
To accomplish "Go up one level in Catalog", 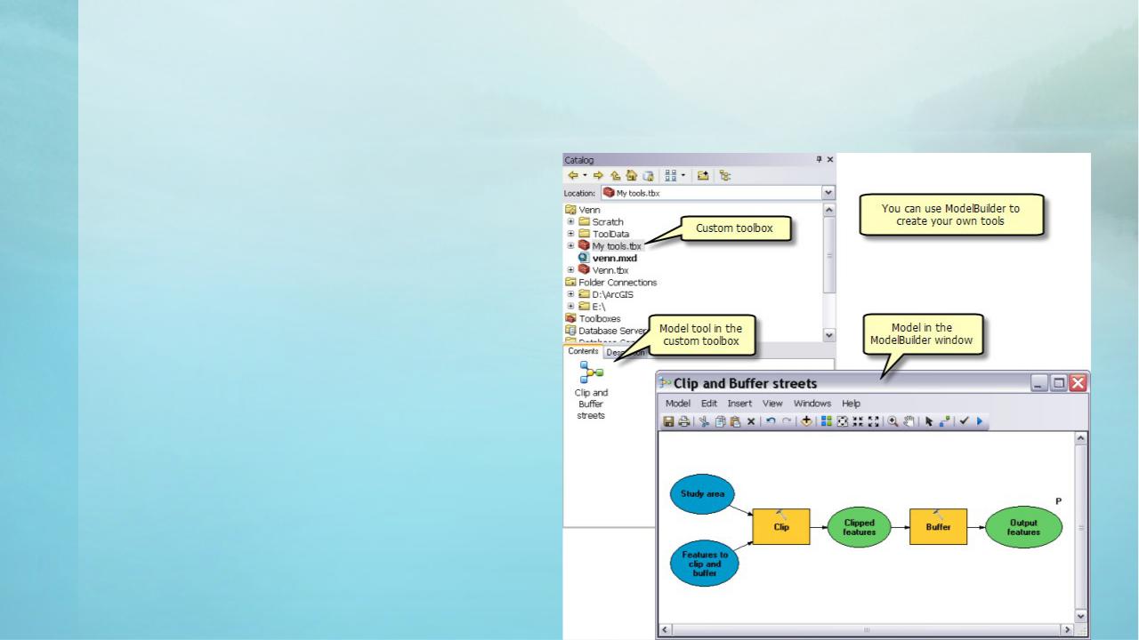I will click(x=616, y=175).
